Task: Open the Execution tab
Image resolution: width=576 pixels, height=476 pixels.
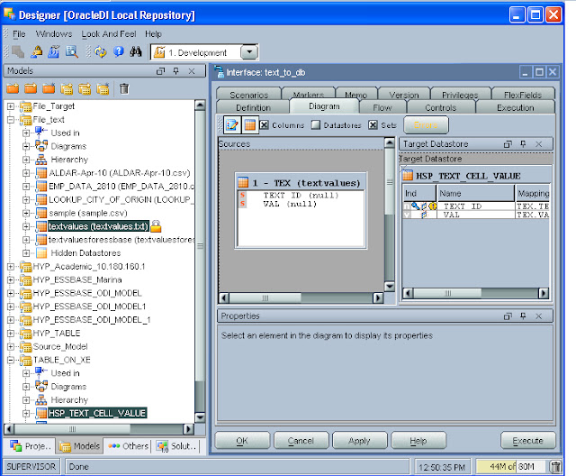Action: coord(515,107)
